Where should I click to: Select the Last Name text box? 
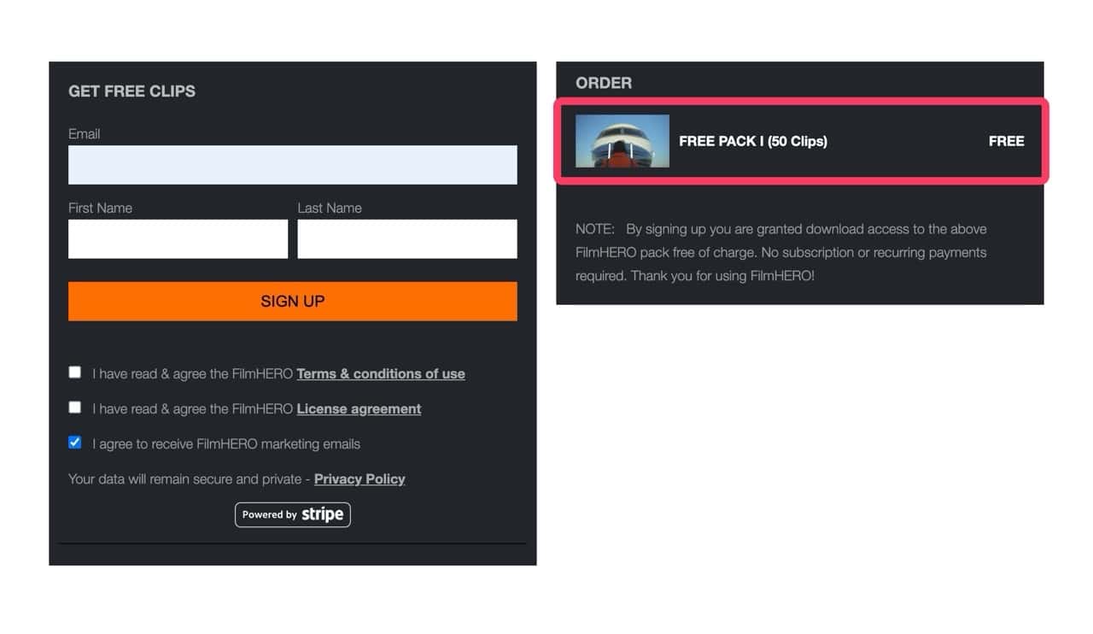407,239
